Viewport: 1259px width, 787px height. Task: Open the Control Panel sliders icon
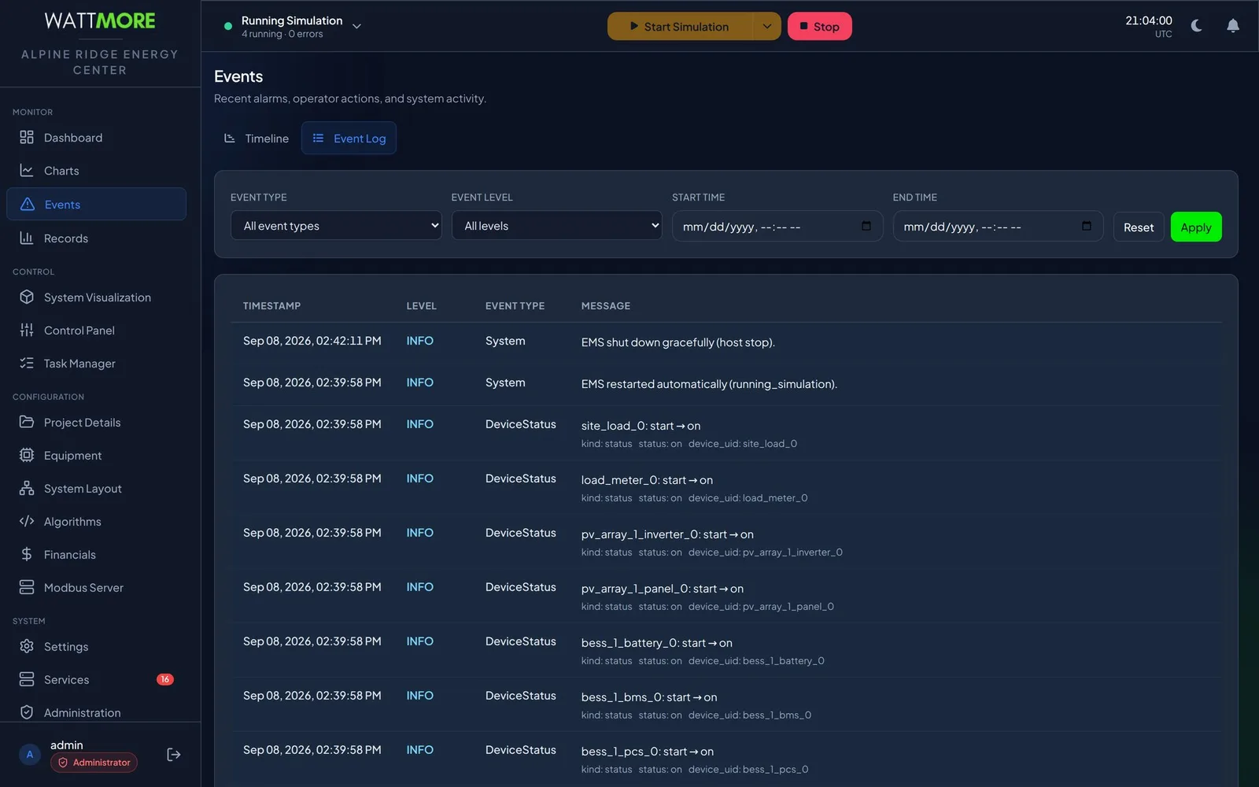click(27, 331)
